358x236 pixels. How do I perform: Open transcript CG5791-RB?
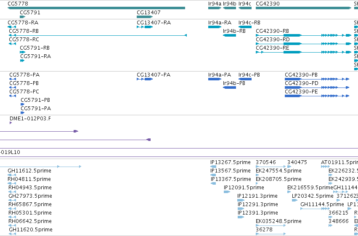[22, 52]
